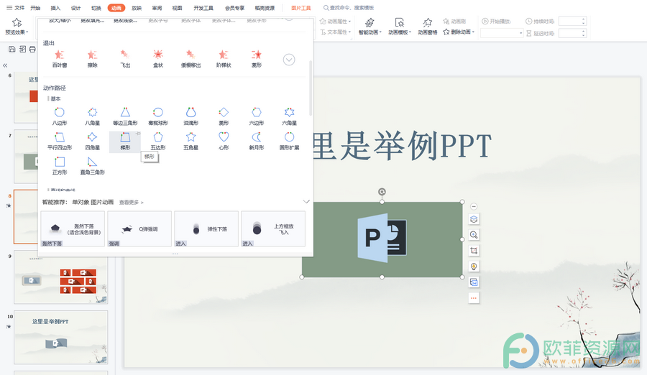Collapse the 智能推荐 section chevron
Viewport: 647px width, 375px height.
[x=306, y=202]
